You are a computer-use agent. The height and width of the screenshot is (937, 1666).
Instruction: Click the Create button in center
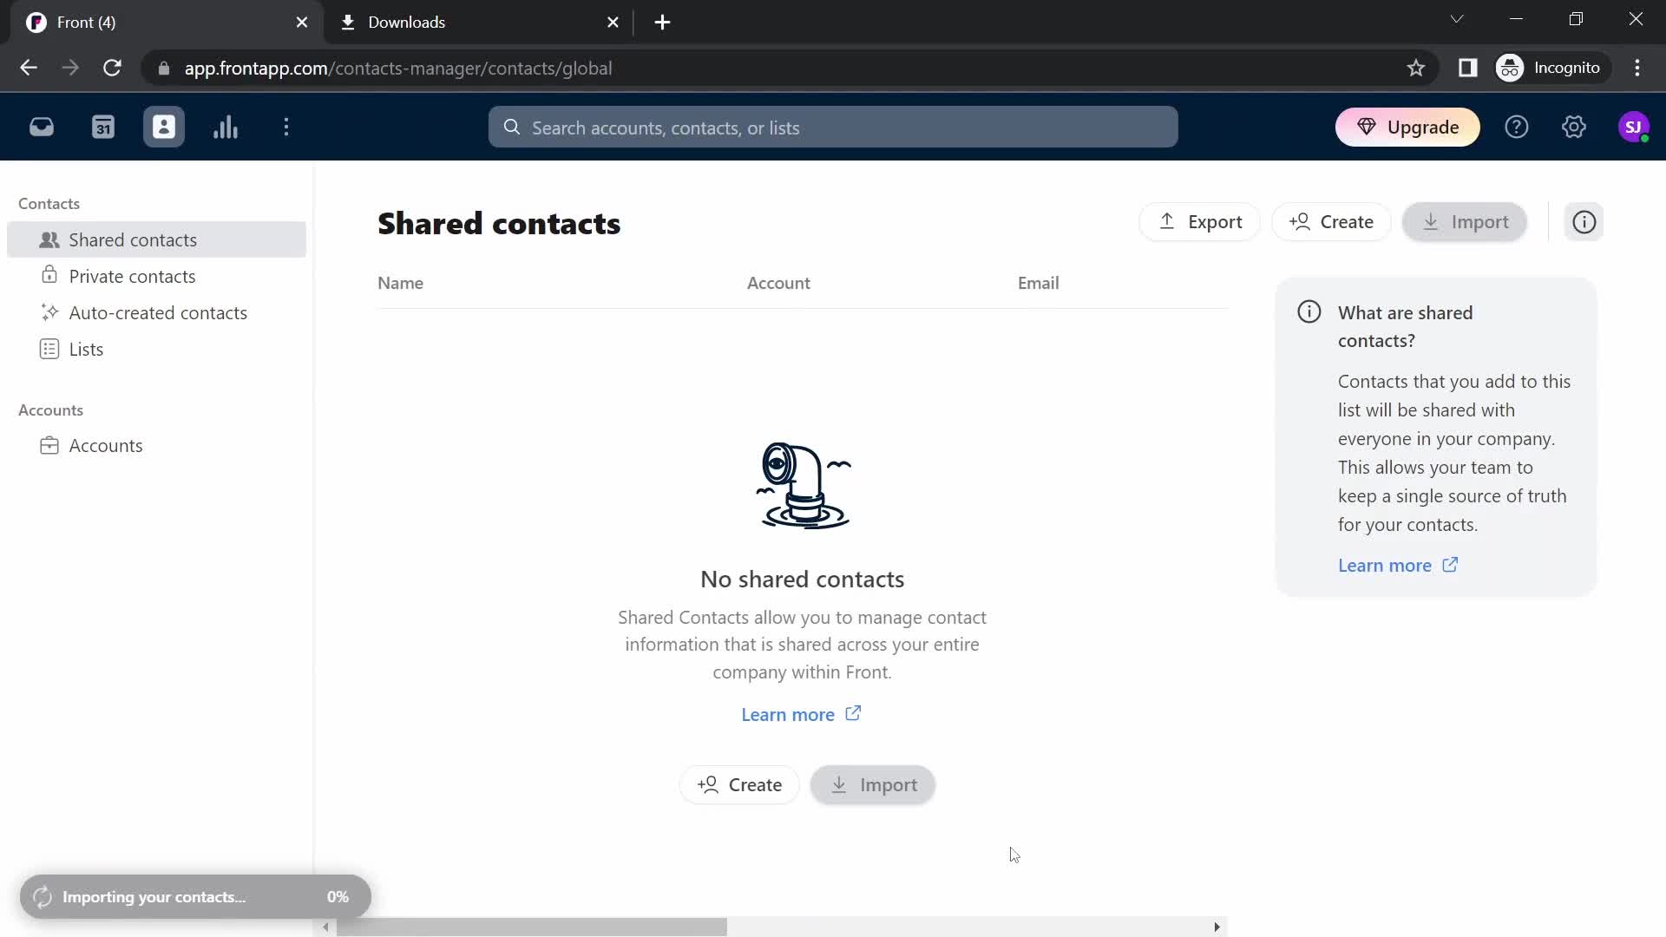[x=742, y=785]
